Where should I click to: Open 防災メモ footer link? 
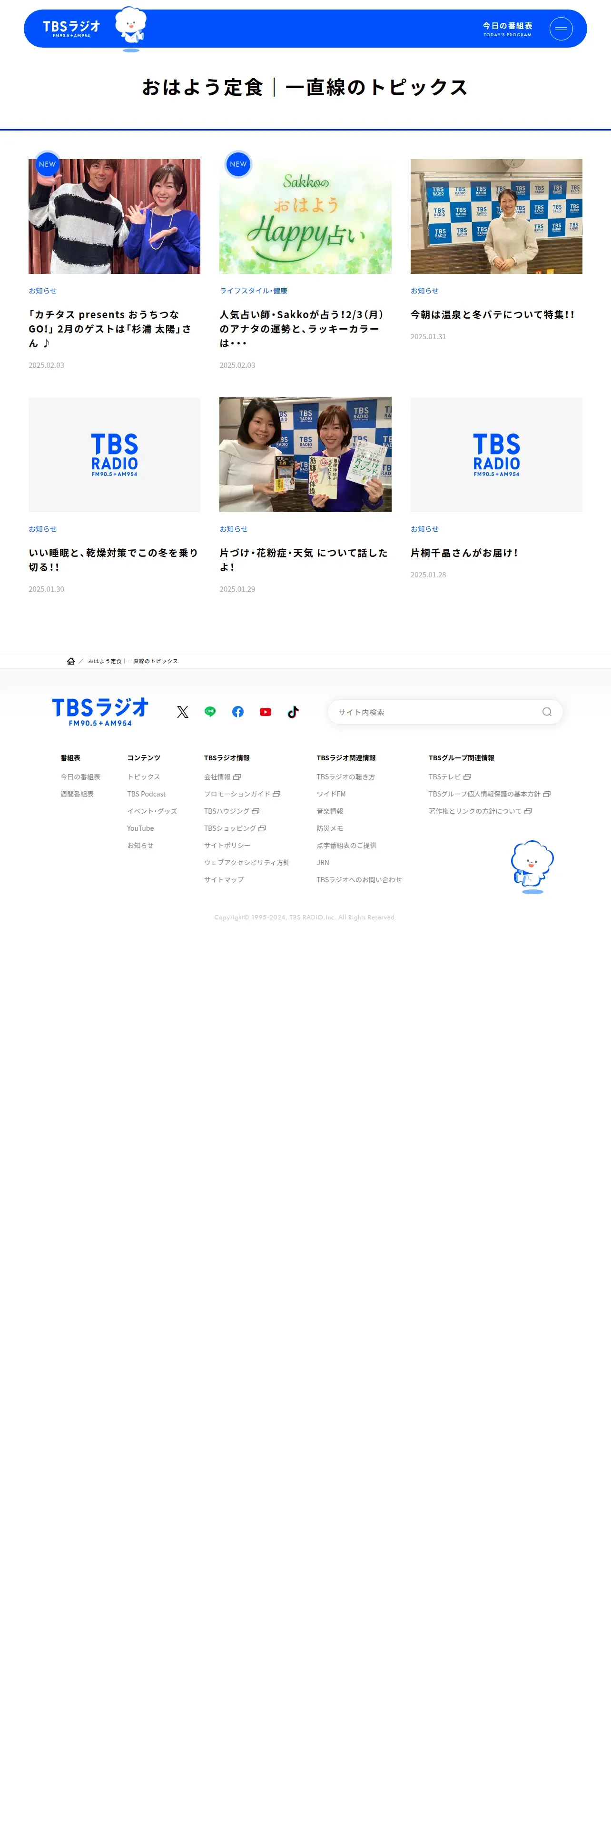pyautogui.click(x=330, y=828)
